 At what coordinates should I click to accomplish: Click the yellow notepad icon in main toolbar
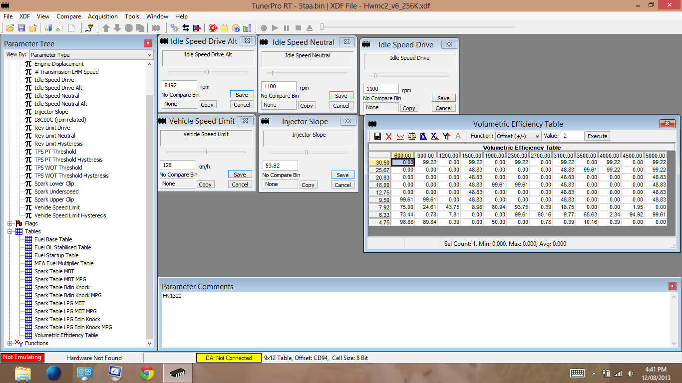click(x=224, y=28)
